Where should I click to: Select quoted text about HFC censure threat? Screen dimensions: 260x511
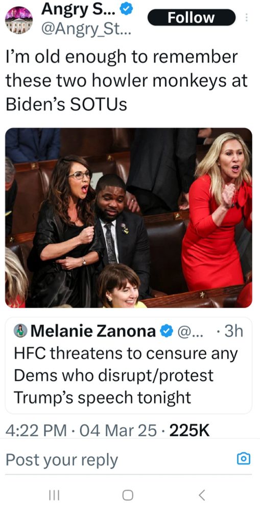pyautogui.click(x=126, y=376)
